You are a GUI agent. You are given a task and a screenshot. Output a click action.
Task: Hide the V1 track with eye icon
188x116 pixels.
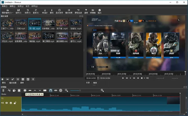click(x=7, y=103)
